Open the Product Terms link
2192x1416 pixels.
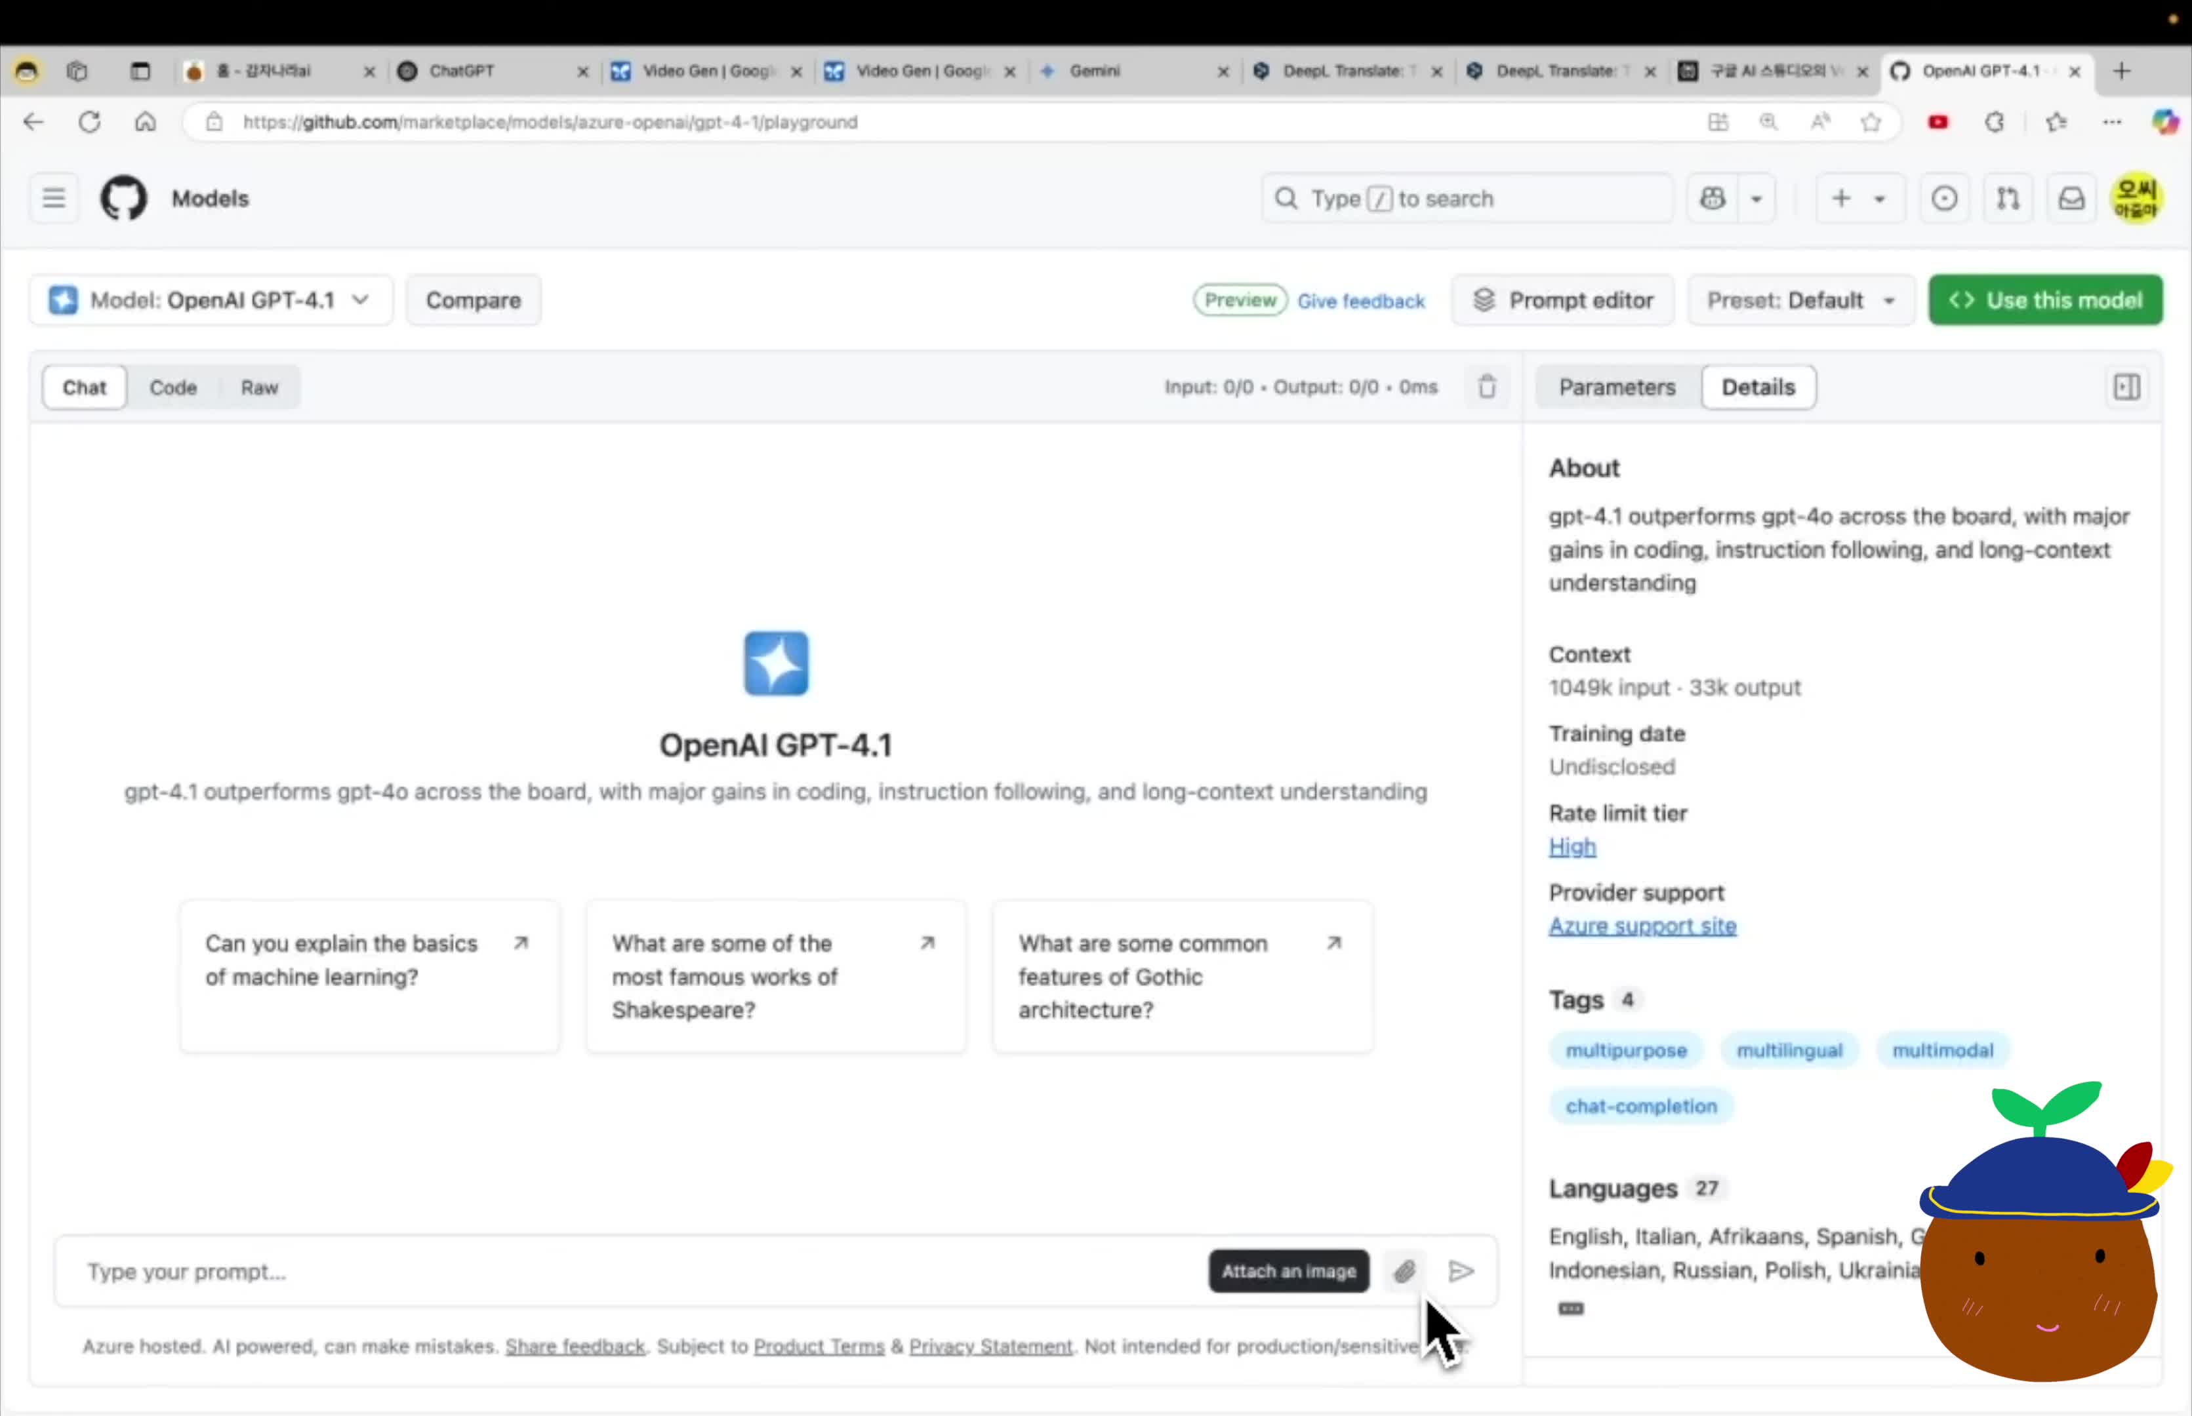(819, 1347)
